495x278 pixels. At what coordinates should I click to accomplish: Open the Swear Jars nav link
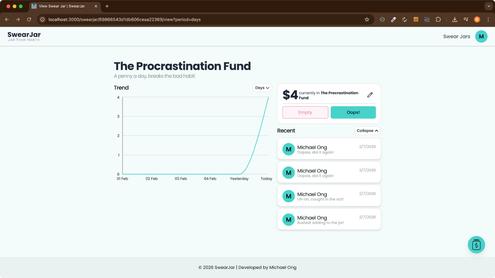point(456,36)
